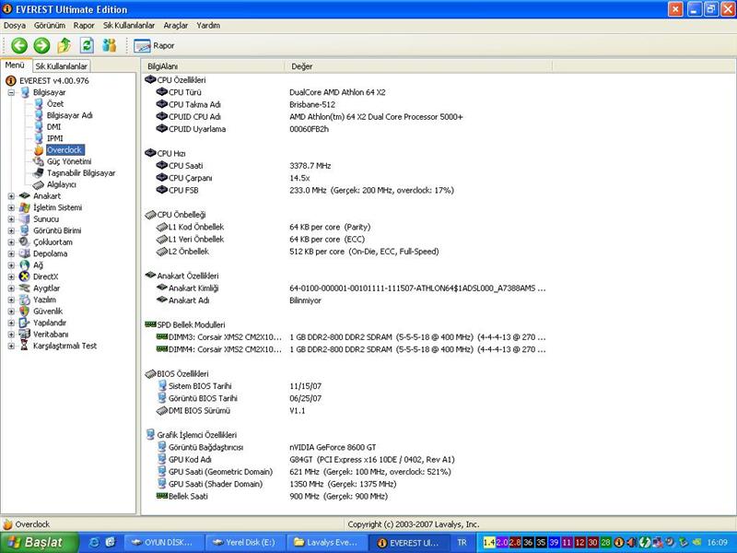Expand the Çokluortam tree node
The height and width of the screenshot is (553, 737).
(x=11, y=242)
